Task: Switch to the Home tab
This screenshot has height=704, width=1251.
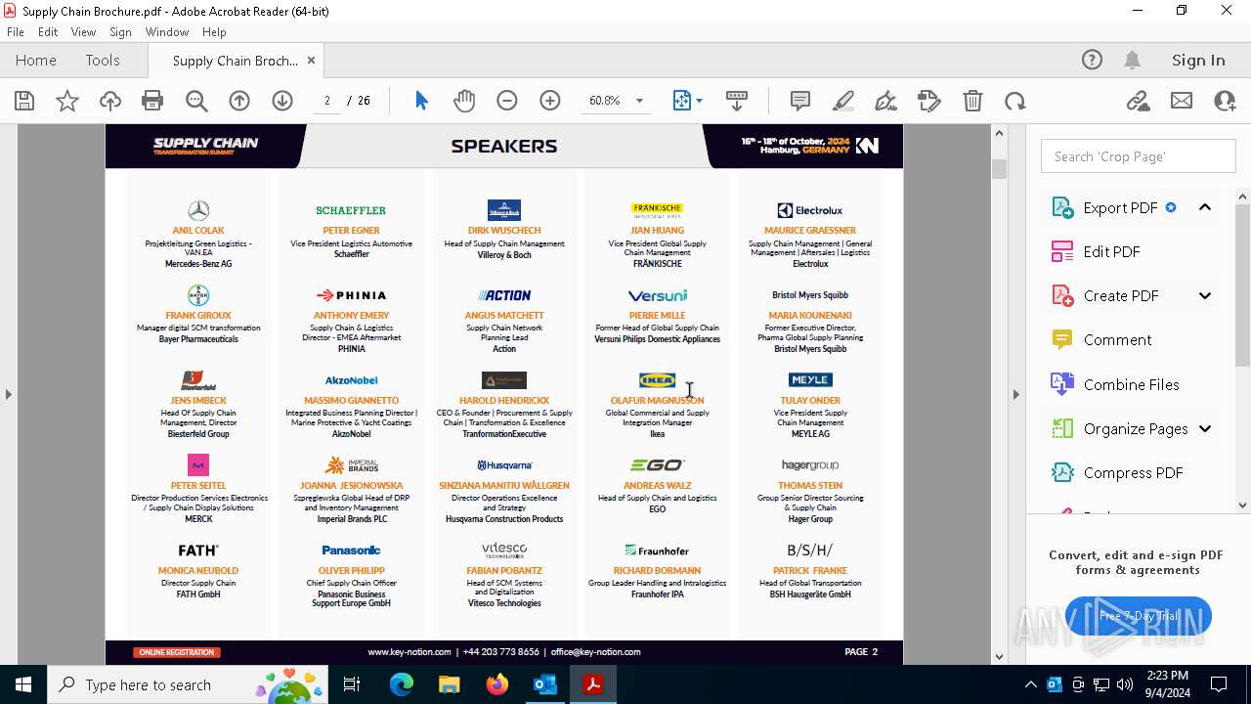Action: click(36, 60)
